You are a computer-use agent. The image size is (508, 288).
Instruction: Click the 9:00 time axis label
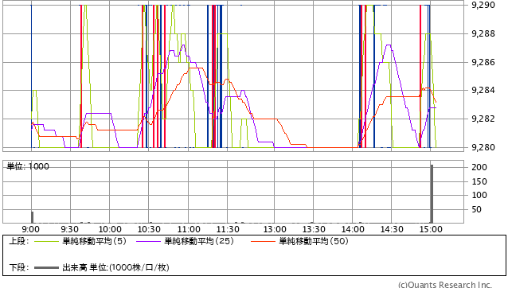point(31,229)
